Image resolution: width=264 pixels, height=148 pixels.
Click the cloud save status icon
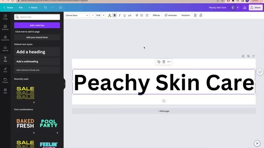(61, 7)
